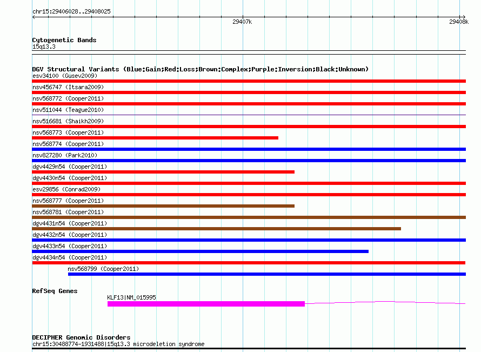Select nsv516681 (Shaikh2009) label

coord(68,121)
